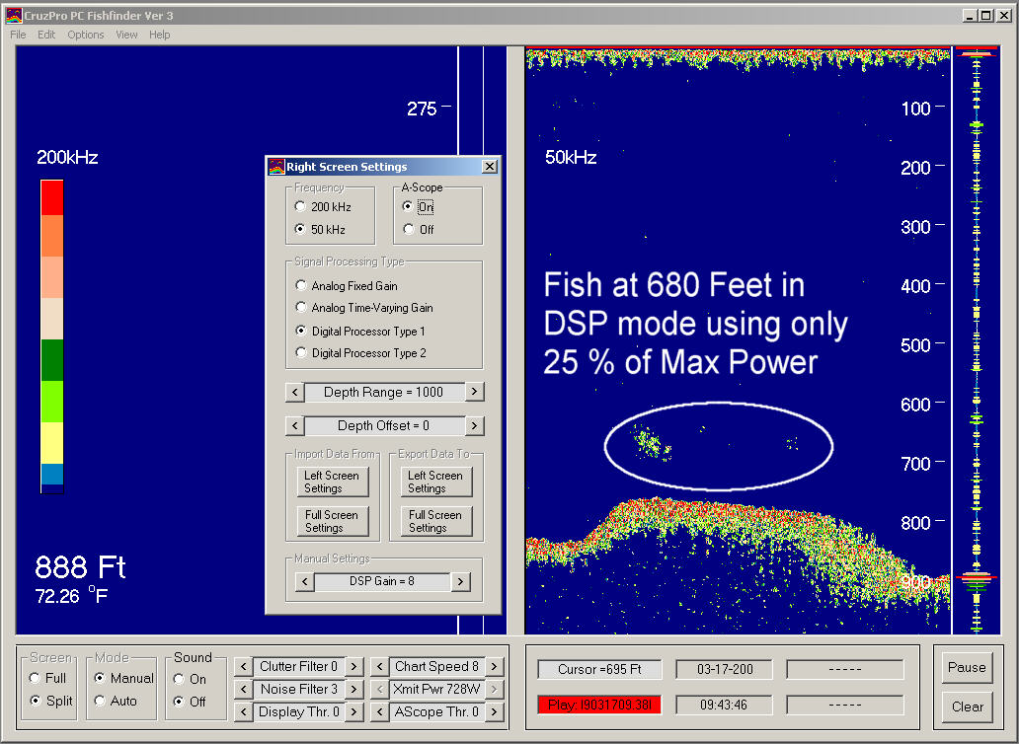The height and width of the screenshot is (744, 1019).
Task: Click the Pause button
Action: pos(967,667)
